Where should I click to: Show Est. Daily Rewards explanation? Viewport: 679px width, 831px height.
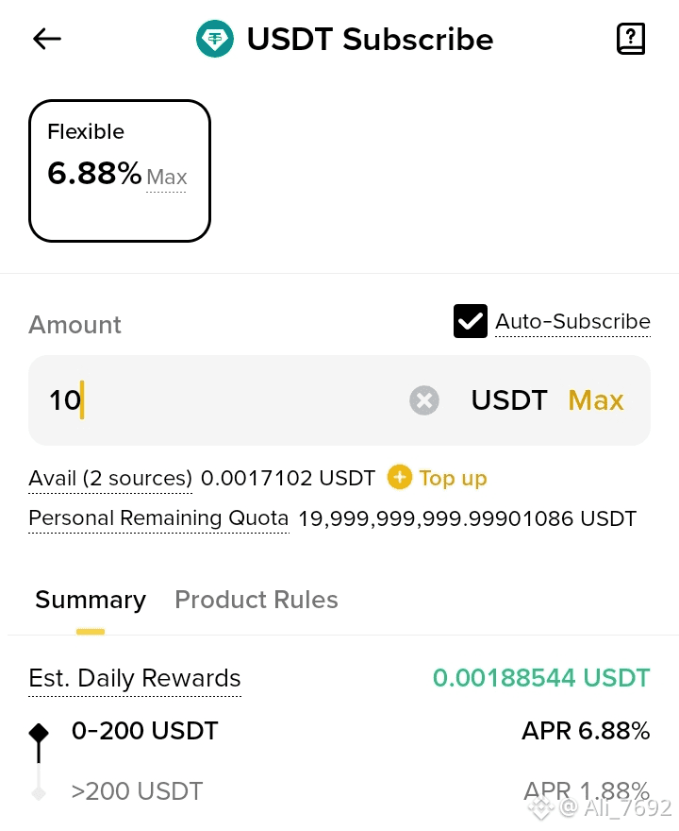135,678
